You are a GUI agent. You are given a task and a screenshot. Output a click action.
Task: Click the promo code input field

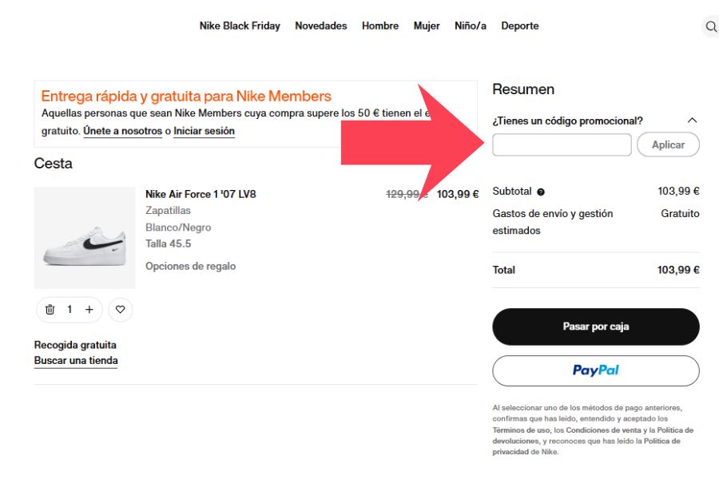pos(562,144)
